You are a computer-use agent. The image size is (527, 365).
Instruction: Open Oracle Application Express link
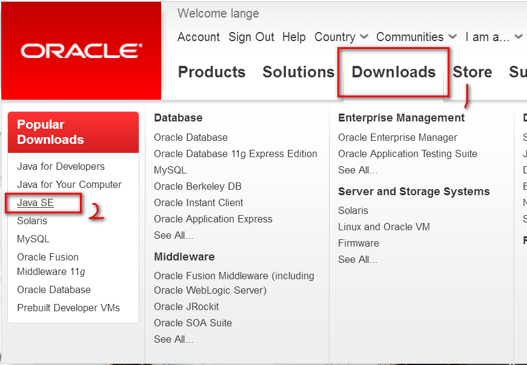(x=213, y=219)
